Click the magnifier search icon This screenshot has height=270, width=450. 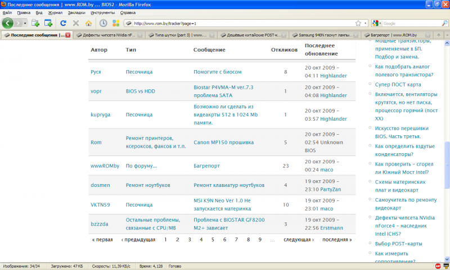(x=444, y=23)
